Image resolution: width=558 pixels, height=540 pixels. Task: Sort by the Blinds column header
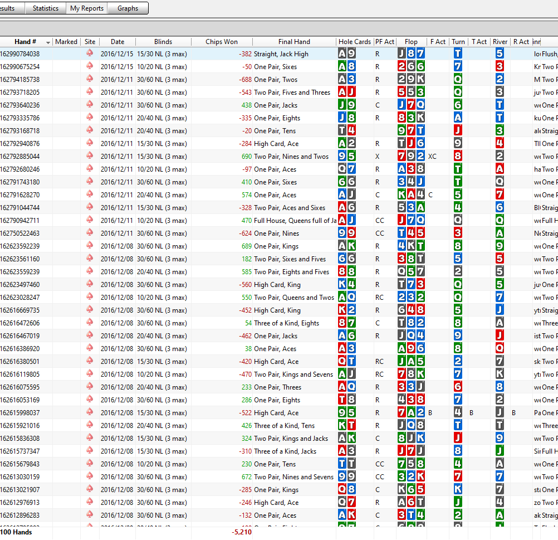click(x=163, y=42)
